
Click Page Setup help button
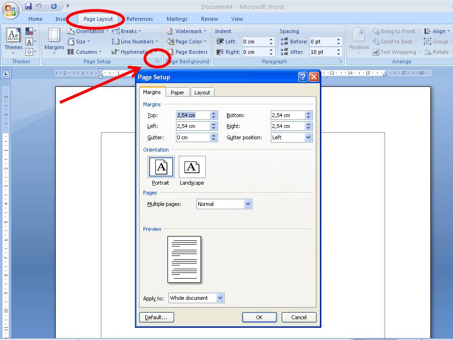[303, 77]
